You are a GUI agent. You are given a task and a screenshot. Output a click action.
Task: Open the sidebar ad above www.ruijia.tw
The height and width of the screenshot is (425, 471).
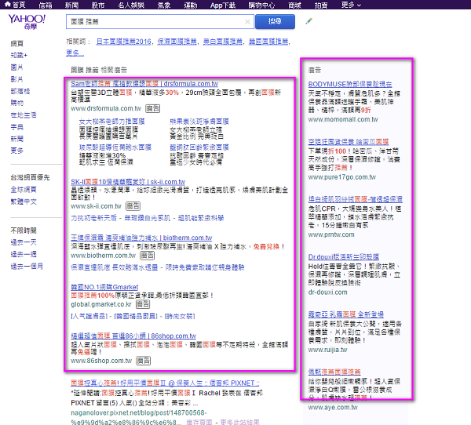coord(346,314)
